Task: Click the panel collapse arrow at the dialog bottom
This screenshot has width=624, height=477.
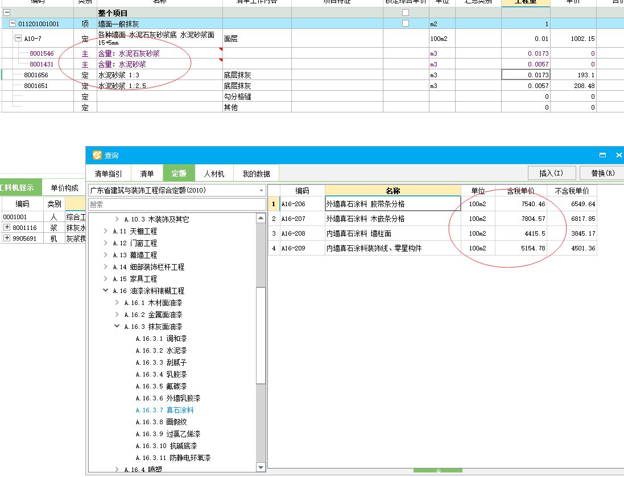Action: 438,470
